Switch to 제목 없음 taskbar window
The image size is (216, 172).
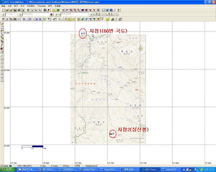tap(129, 169)
